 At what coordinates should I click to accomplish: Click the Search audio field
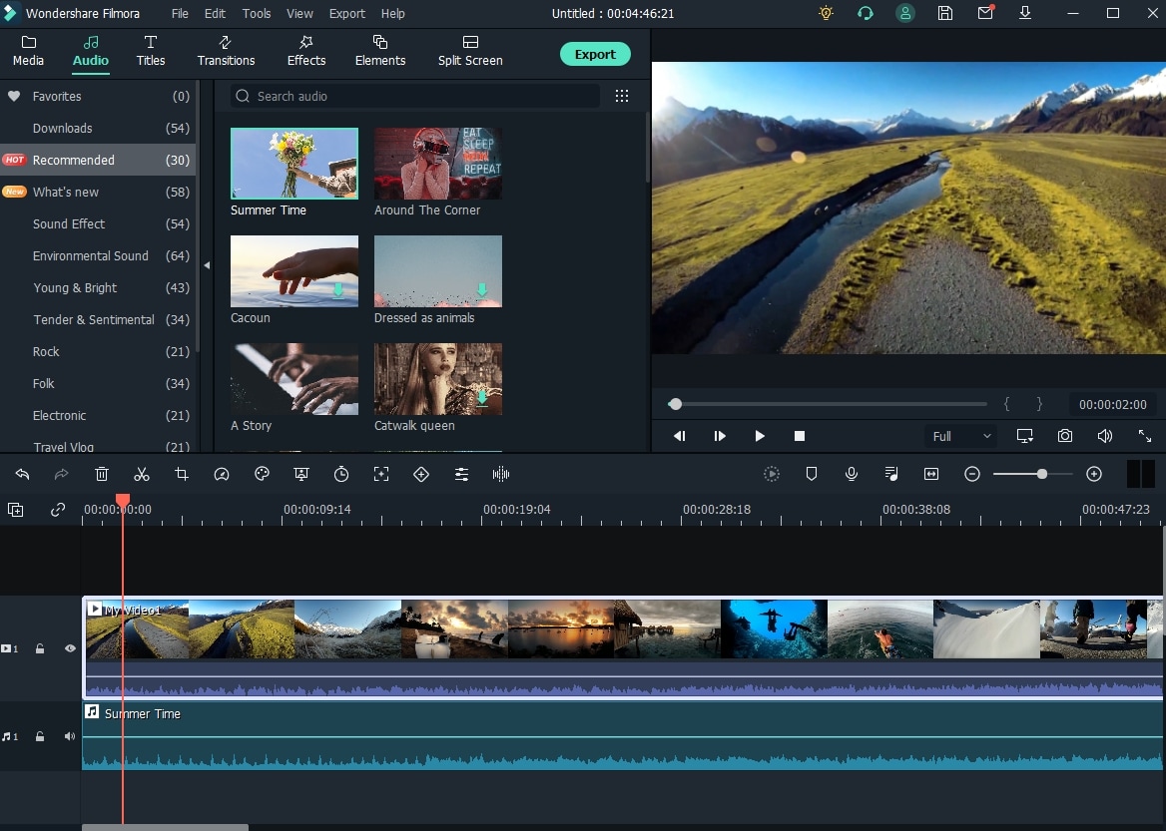click(x=415, y=96)
